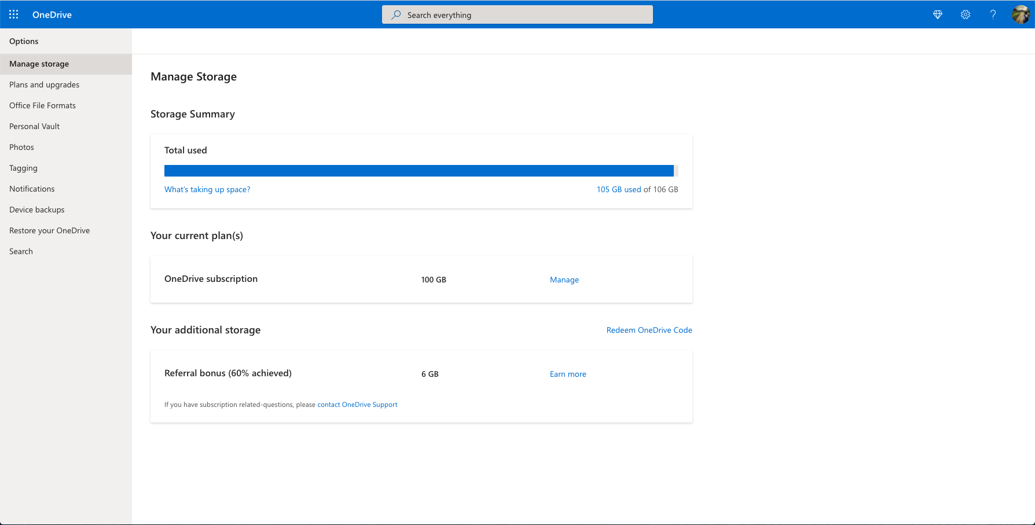
Task: Open Restore your OneDrive option
Action: point(66,230)
